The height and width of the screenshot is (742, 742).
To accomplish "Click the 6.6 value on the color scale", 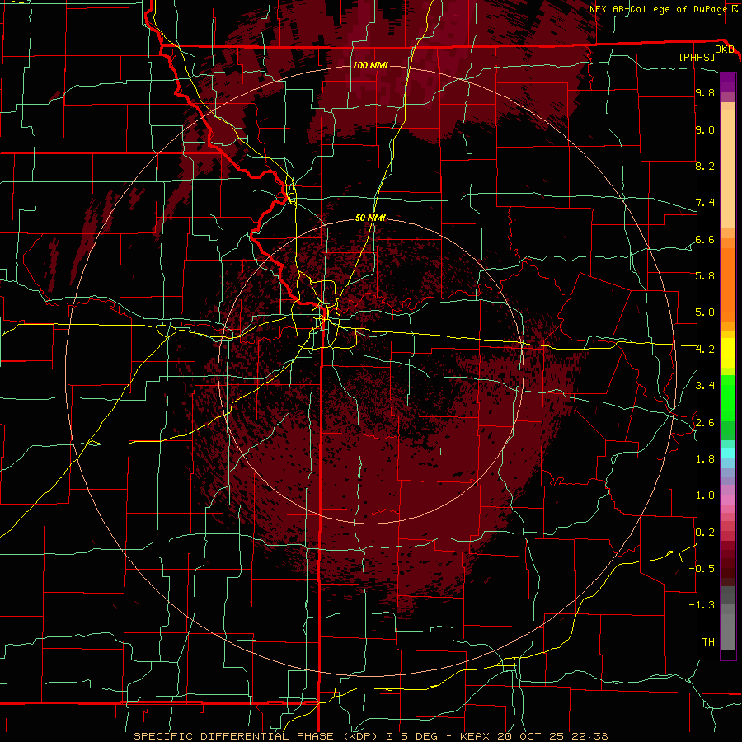I will (705, 239).
